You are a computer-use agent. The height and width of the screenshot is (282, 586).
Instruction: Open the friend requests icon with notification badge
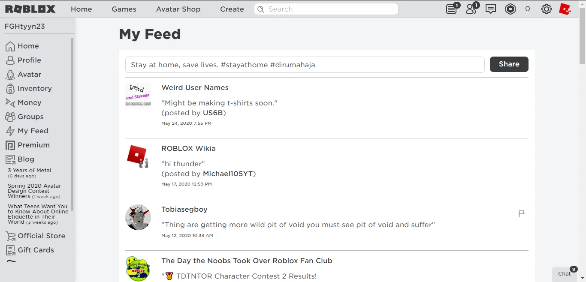pyautogui.click(x=471, y=9)
